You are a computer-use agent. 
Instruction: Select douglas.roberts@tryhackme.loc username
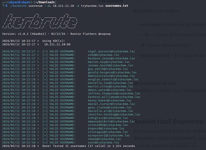[113, 80]
